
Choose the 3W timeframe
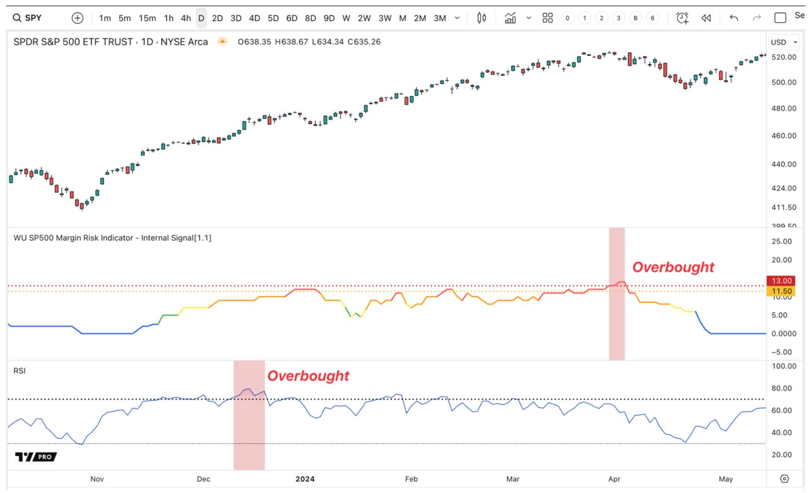(x=385, y=18)
